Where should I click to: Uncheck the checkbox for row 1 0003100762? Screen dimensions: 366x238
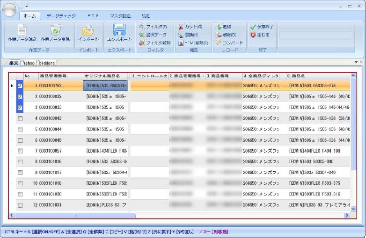pos(20,86)
